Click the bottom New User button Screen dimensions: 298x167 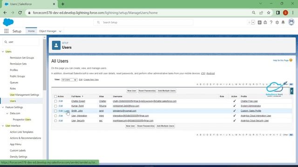[130, 126]
